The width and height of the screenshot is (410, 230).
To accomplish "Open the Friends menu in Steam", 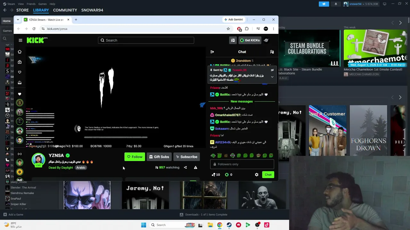I will pyautogui.click(x=31, y=4).
